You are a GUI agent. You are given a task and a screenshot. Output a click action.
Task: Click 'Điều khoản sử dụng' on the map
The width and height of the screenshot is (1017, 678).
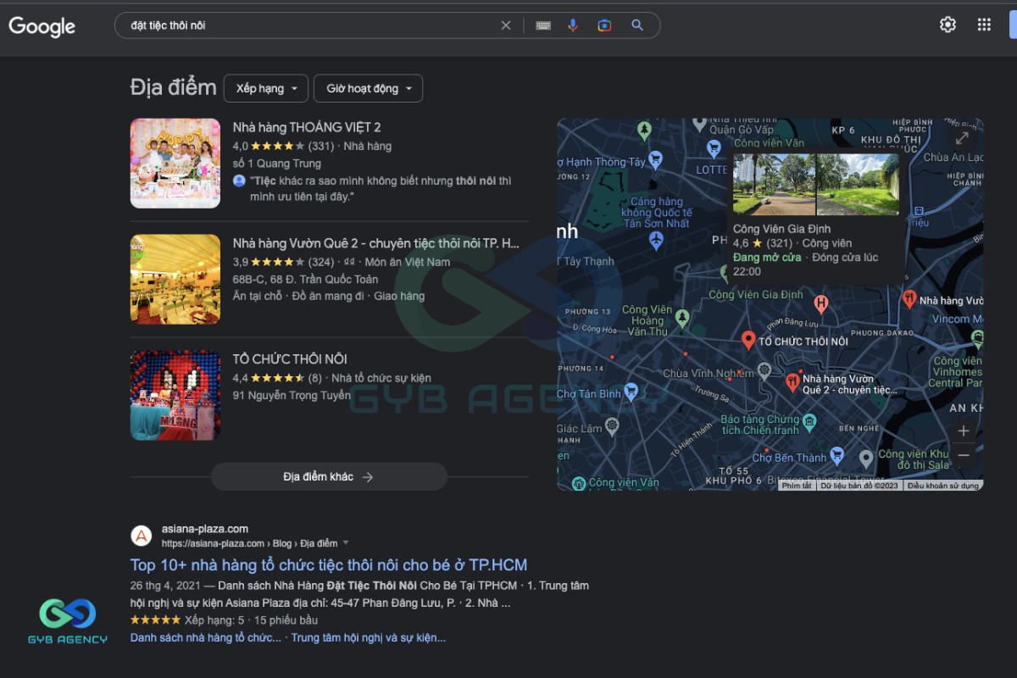(943, 486)
